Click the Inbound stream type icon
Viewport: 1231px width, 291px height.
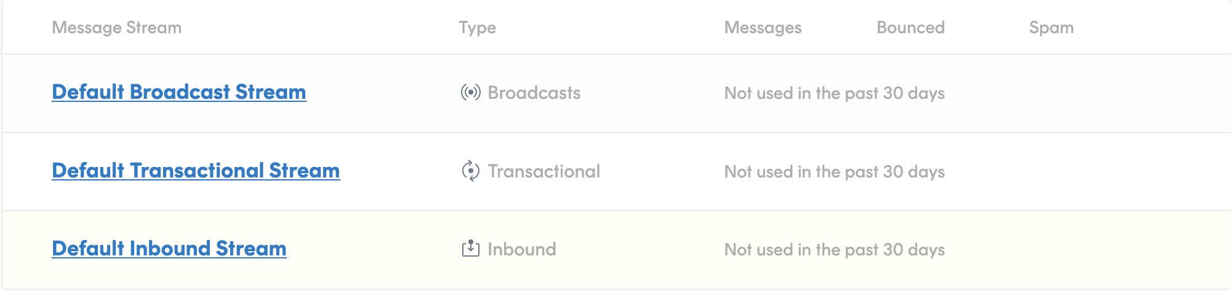[x=470, y=249]
